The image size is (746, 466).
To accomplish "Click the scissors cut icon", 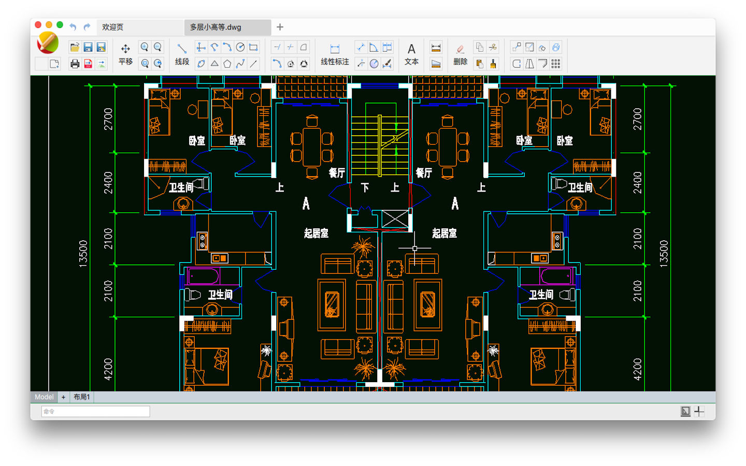I will 493,48.
